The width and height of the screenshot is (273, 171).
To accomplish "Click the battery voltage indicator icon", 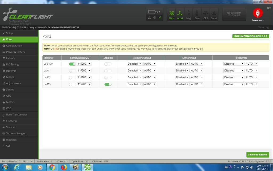I will 152,12.
